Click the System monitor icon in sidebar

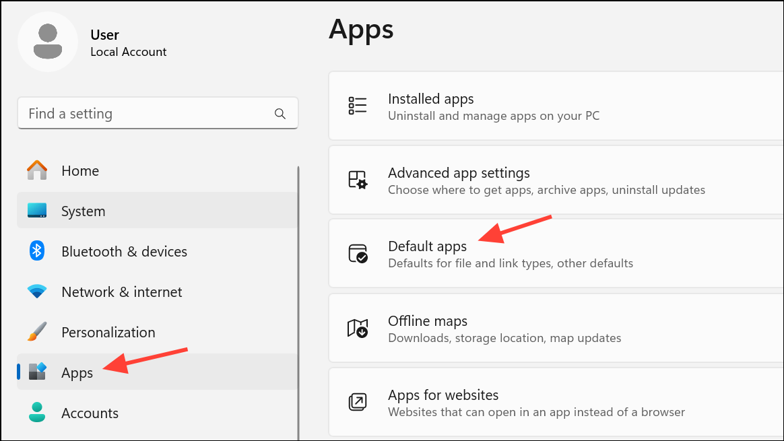pyautogui.click(x=37, y=211)
